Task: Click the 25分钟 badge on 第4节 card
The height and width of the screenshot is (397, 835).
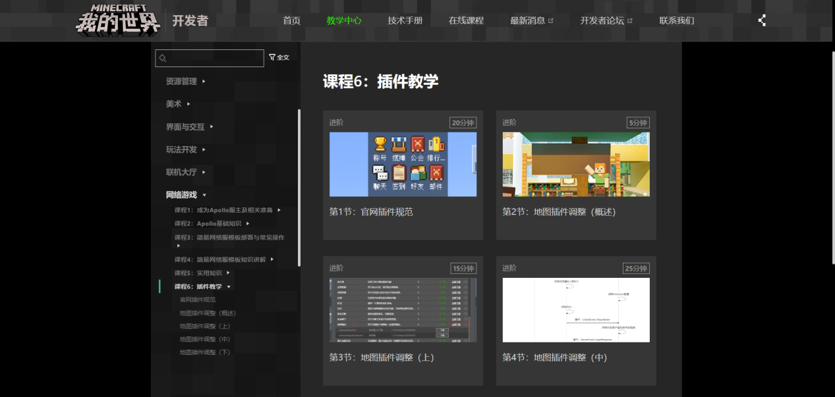Action: tap(634, 268)
